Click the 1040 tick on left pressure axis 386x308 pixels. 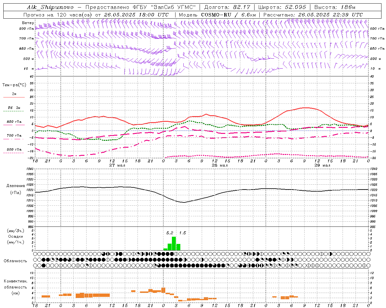[30, 169]
